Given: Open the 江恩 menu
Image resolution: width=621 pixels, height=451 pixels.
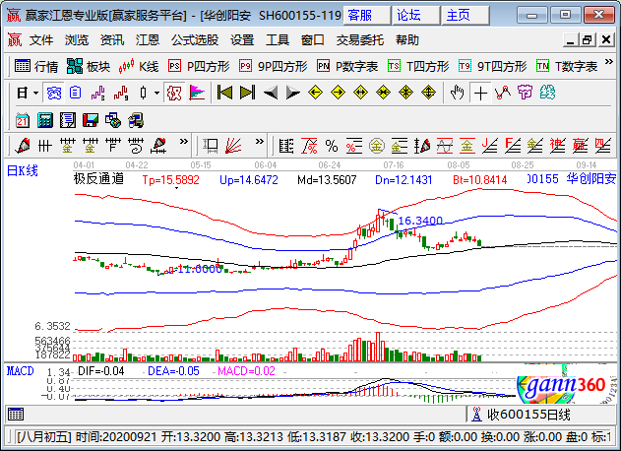Looking at the screenshot, I should point(148,40).
